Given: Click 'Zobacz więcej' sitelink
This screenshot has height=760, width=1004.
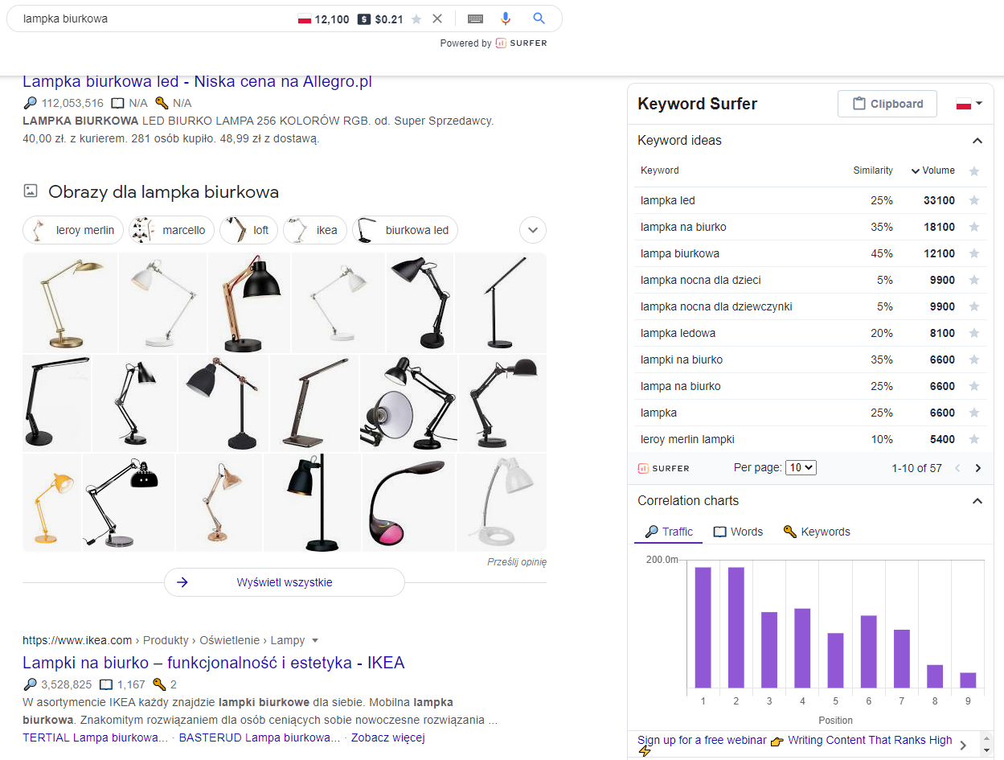Looking at the screenshot, I should [x=387, y=737].
